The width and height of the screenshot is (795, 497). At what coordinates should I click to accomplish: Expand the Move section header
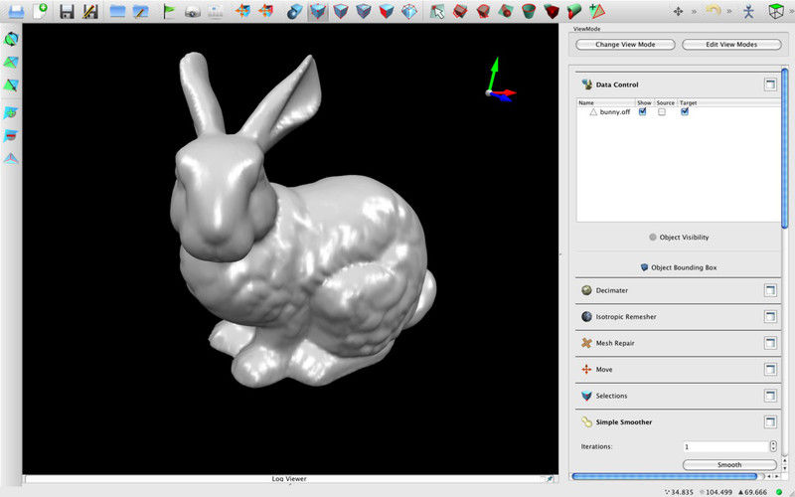[678, 369]
